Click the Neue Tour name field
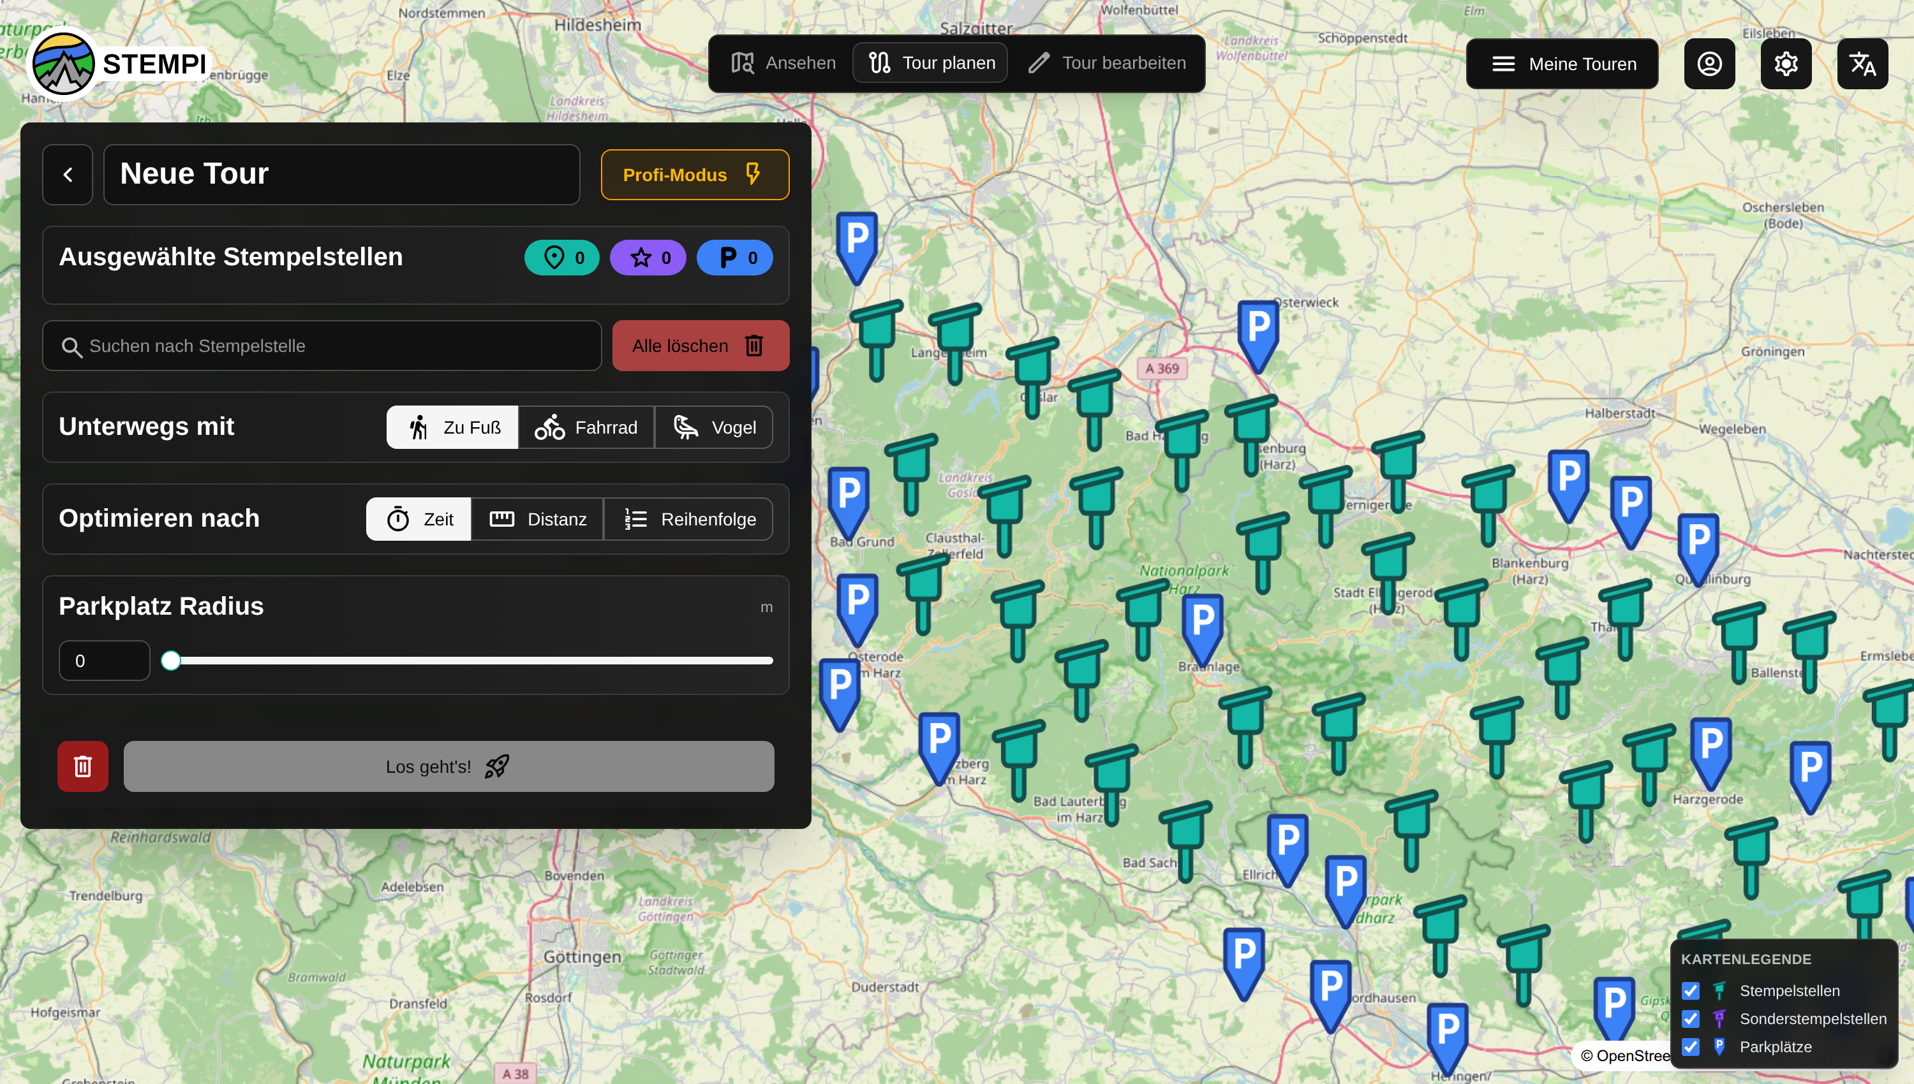 (x=342, y=175)
